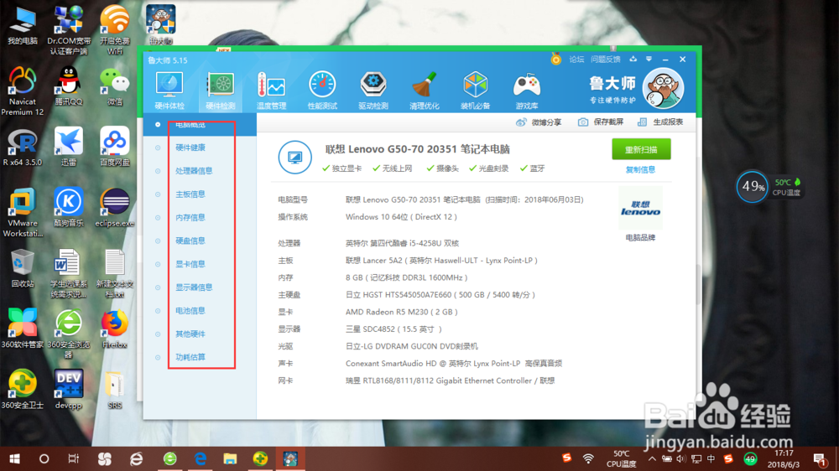Viewport: 839px width, 471px height.
Task: Open devcpp desktop icon
Action: pos(69,390)
